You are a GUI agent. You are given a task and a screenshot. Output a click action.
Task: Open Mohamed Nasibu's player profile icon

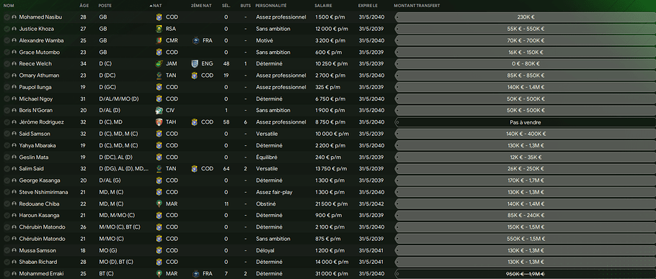point(14,17)
